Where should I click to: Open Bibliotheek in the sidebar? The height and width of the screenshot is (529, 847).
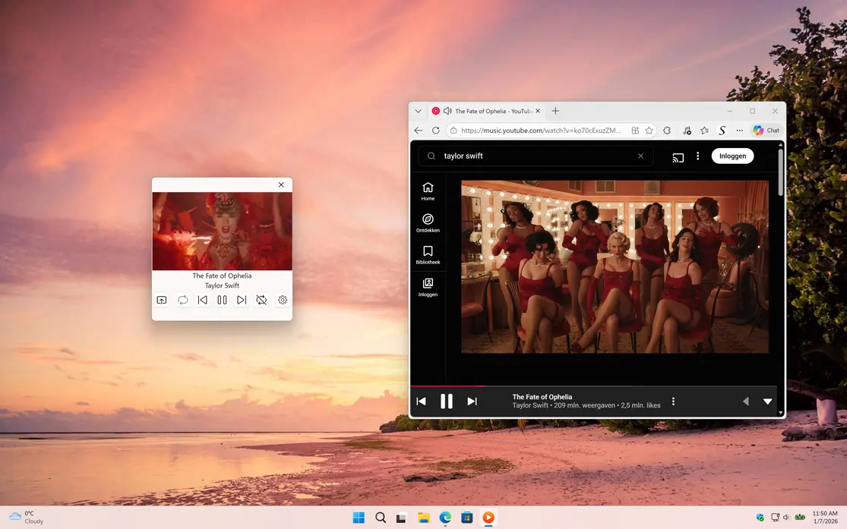(x=428, y=256)
